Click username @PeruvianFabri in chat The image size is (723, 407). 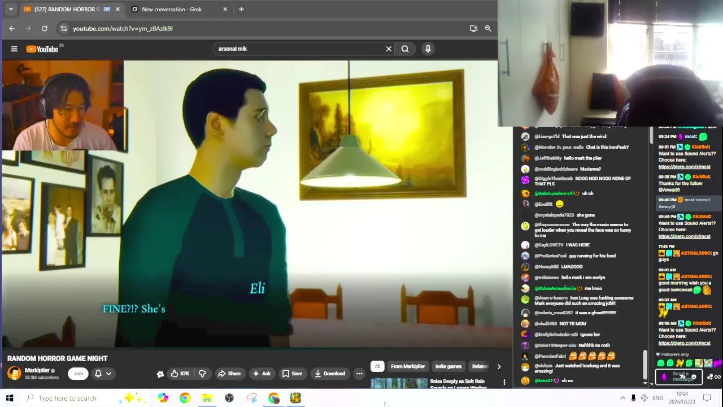pyautogui.click(x=550, y=356)
